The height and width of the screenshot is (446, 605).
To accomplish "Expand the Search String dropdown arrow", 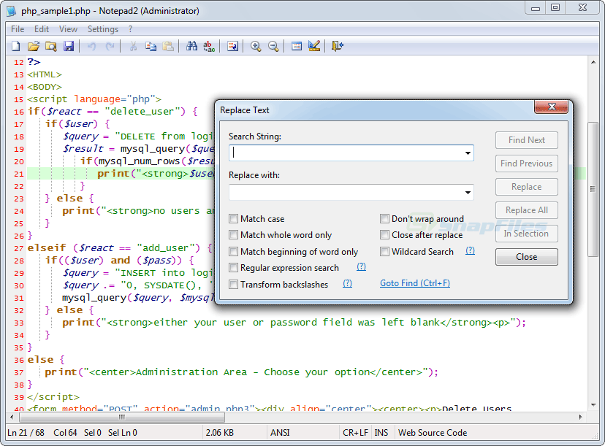I will click(468, 153).
